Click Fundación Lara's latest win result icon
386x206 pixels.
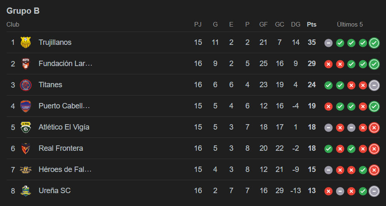pos(374,64)
